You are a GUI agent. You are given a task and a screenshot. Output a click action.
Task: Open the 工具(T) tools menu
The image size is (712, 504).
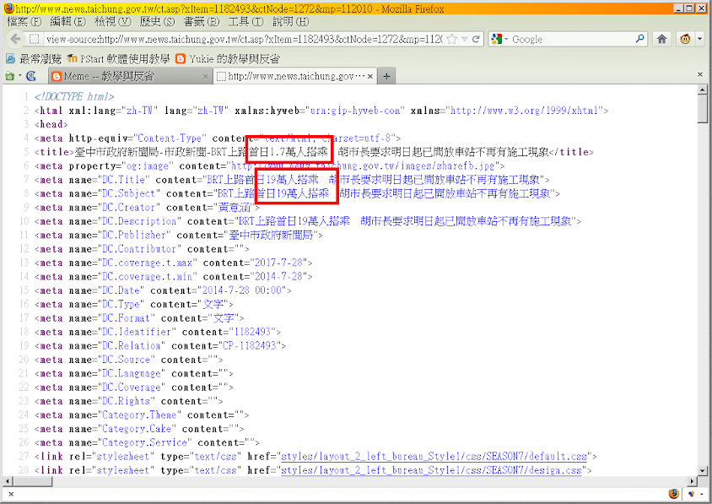click(x=245, y=21)
